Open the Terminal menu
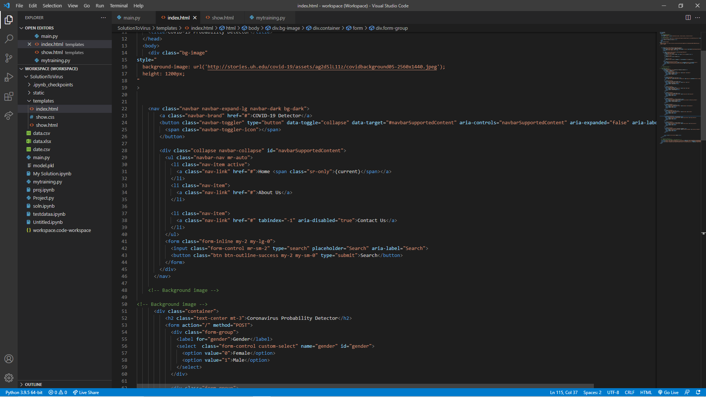This screenshot has width=706, height=397. (118, 6)
